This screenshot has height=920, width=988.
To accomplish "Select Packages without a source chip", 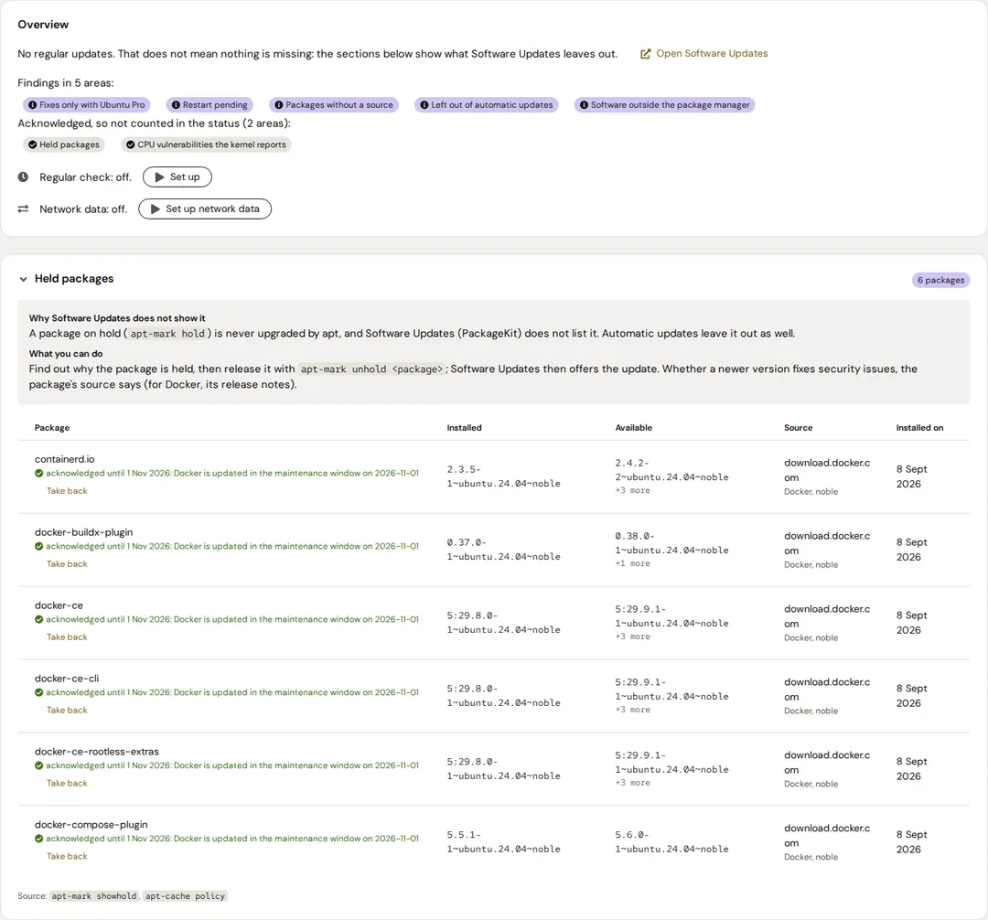I will coord(333,105).
